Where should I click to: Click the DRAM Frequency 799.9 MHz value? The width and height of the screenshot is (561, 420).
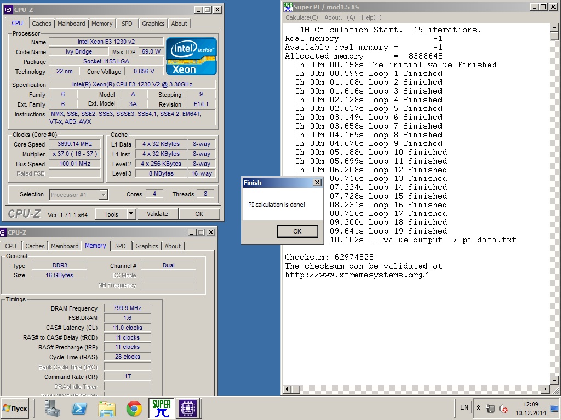127,308
